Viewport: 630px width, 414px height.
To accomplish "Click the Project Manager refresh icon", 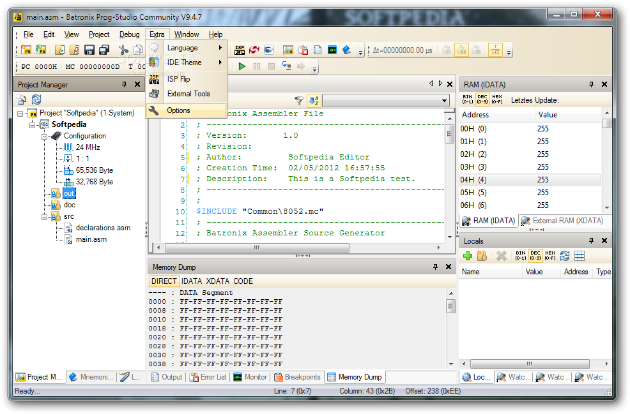I will [x=36, y=100].
